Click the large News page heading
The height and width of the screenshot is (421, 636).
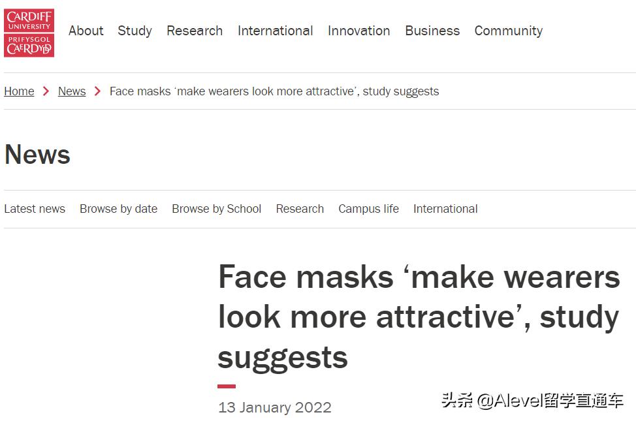pyautogui.click(x=37, y=155)
